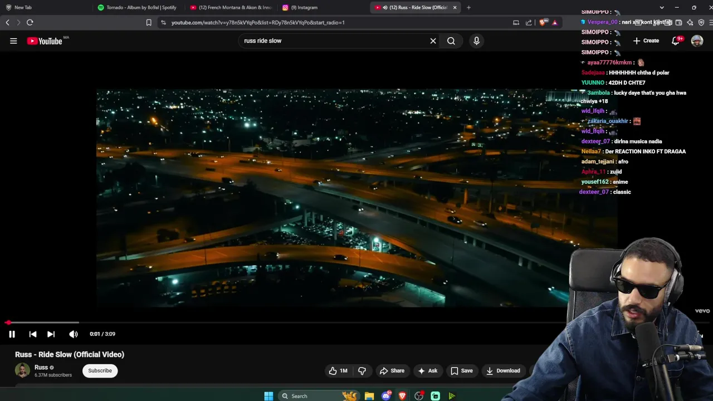Click the share page icon in address bar
The height and width of the screenshot is (401, 713).
[x=529, y=23]
